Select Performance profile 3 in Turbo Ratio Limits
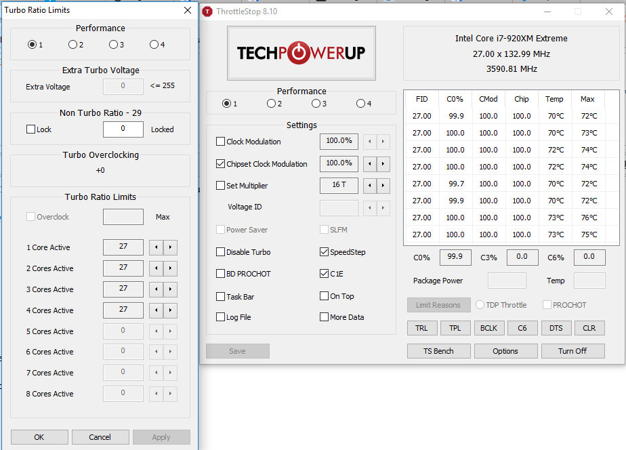The image size is (626, 450). [113, 44]
